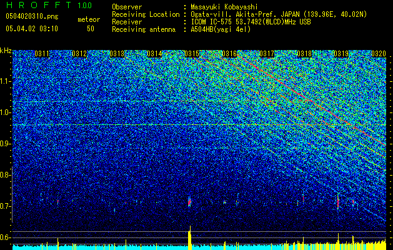This screenshot has width=393, height=250.
Task: Click the 0316 time marker
Action: (229, 54)
